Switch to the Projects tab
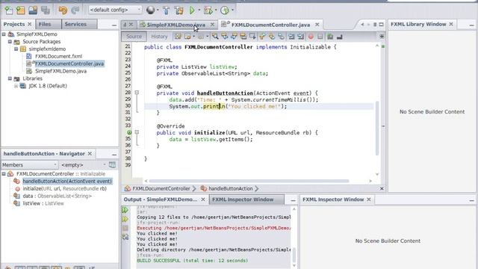 [x=17, y=24]
